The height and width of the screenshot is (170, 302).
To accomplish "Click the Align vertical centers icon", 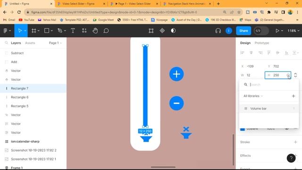I will click(278, 52).
